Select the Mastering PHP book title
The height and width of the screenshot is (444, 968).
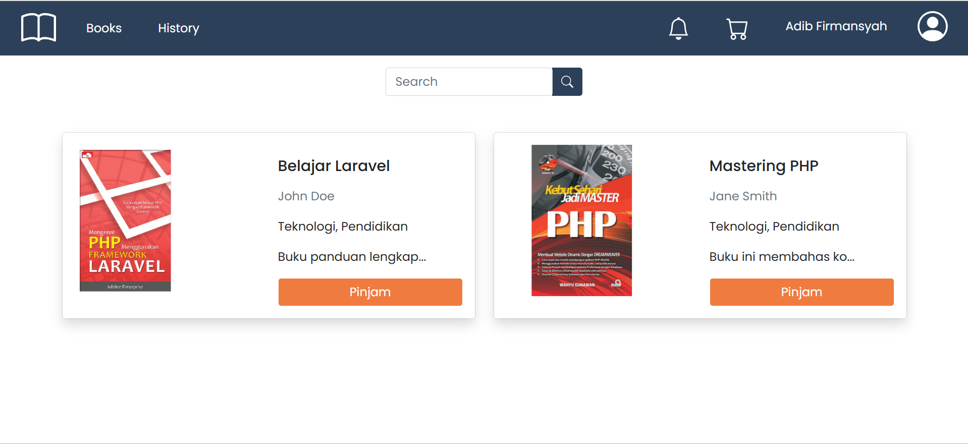[x=764, y=165]
